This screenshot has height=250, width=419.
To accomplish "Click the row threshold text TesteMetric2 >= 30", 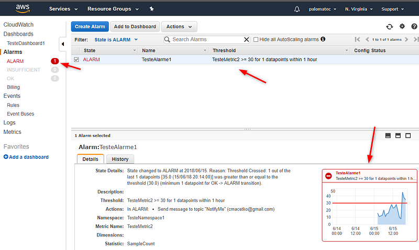I will [264, 60].
